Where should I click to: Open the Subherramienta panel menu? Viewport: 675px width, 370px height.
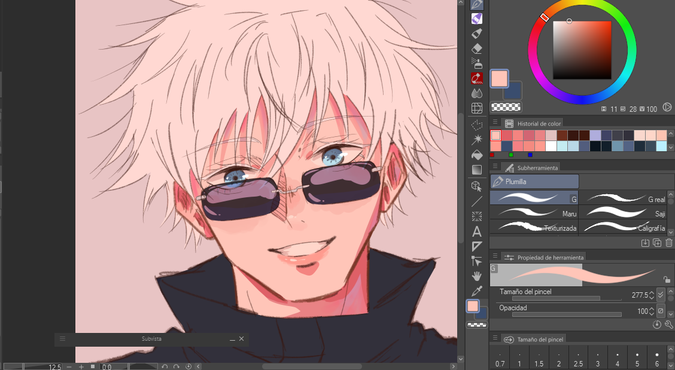tap(495, 166)
